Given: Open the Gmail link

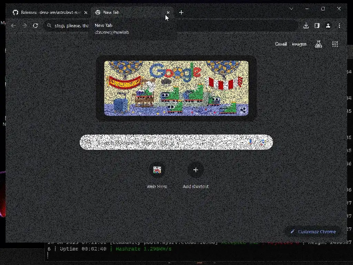Looking at the screenshot, I should [281, 44].
